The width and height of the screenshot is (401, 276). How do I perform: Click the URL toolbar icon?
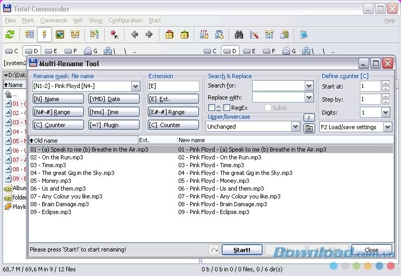[219, 35]
